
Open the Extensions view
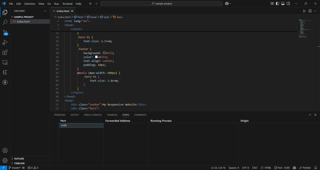pos(5,52)
